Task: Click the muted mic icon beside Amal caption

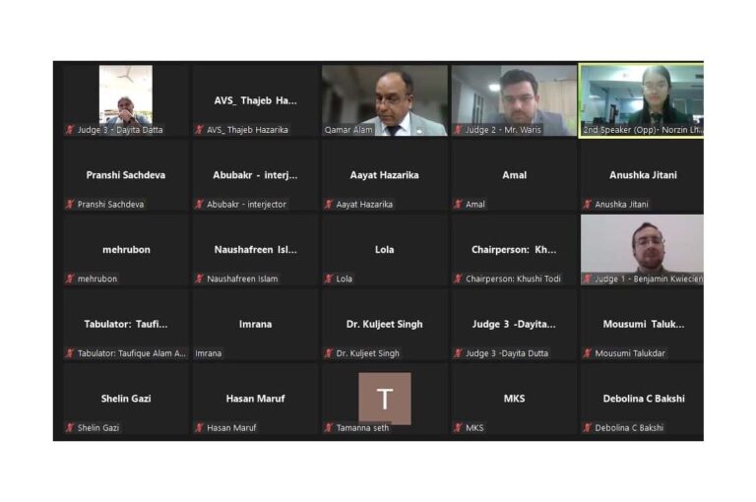Action: pos(458,204)
